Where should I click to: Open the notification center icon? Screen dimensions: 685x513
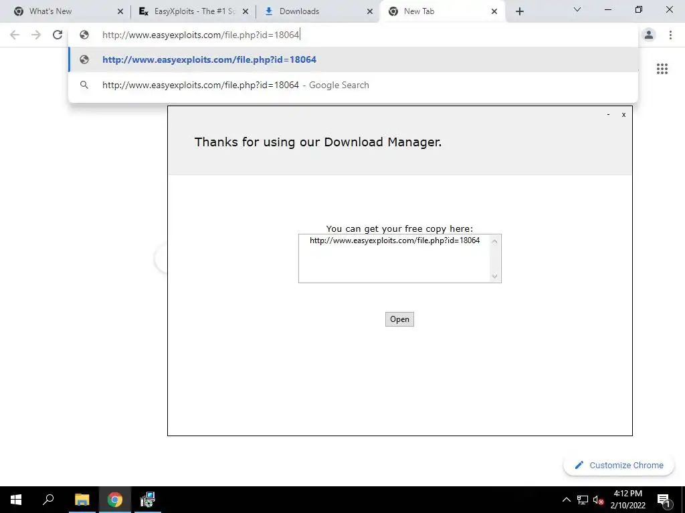click(664, 500)
